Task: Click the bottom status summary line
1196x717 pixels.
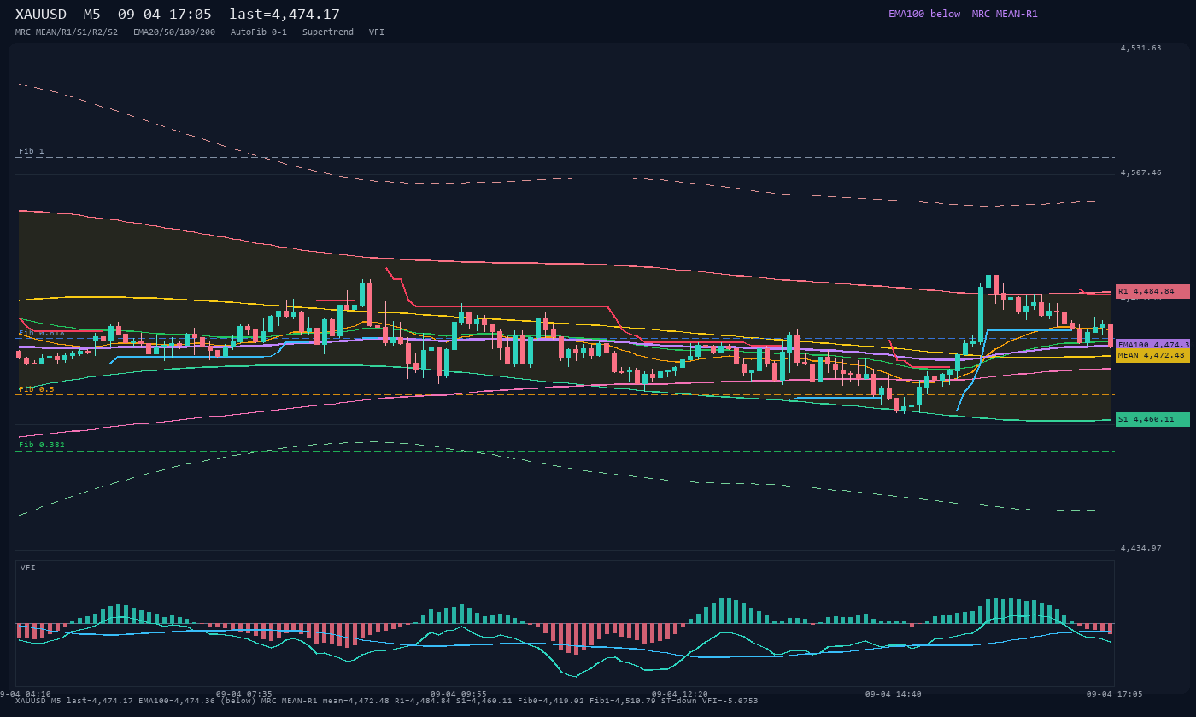Action: point(387,701)
